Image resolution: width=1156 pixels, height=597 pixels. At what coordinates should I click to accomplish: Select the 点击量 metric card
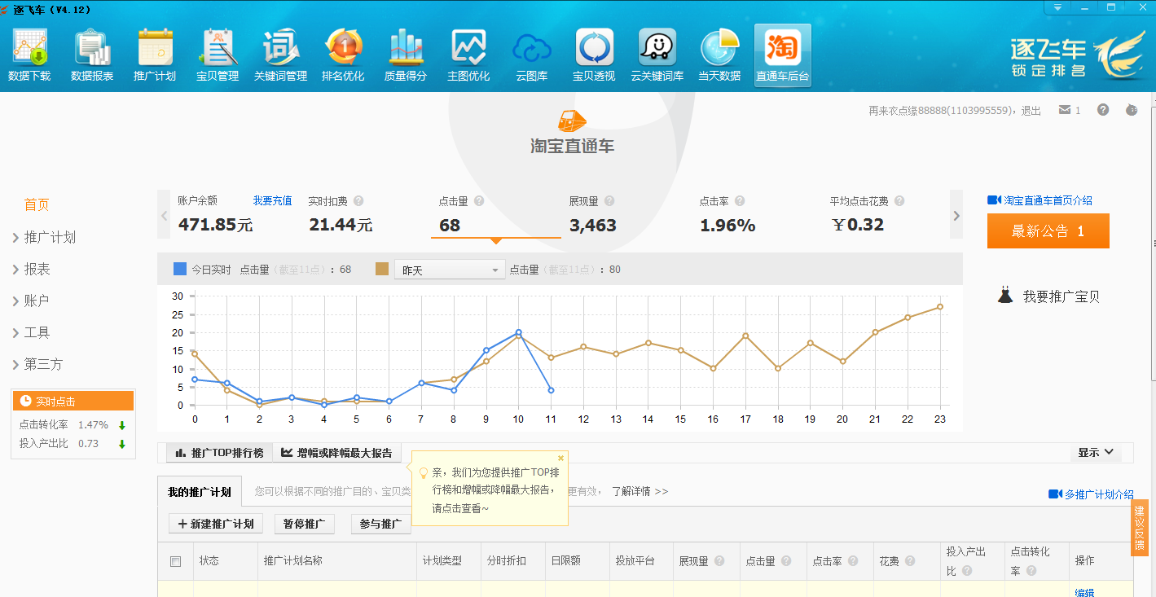pos(496,215)
